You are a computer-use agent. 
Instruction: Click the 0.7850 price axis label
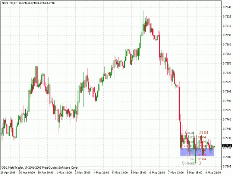tap(227, 63)
